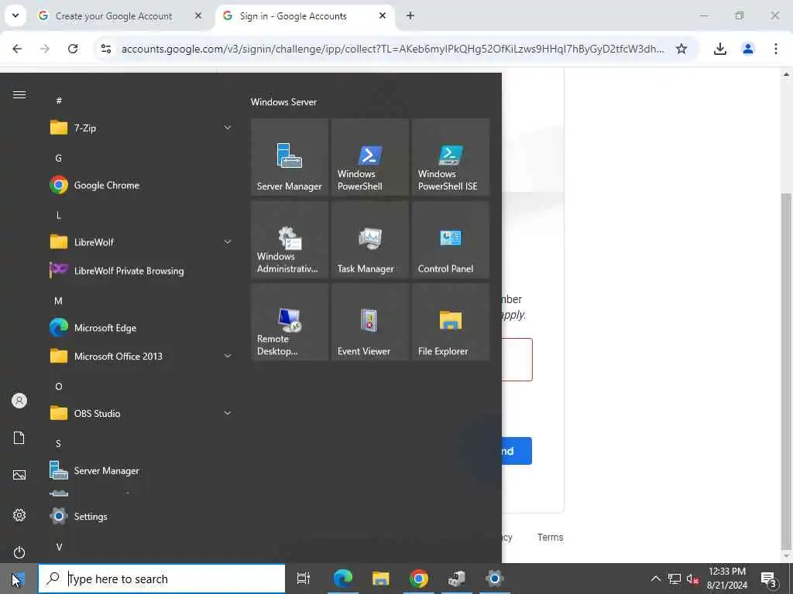This screenshot has width=793, height=594.
Task: Select the Sign in - Google Accounts tab
Action: tap(304, 16)
